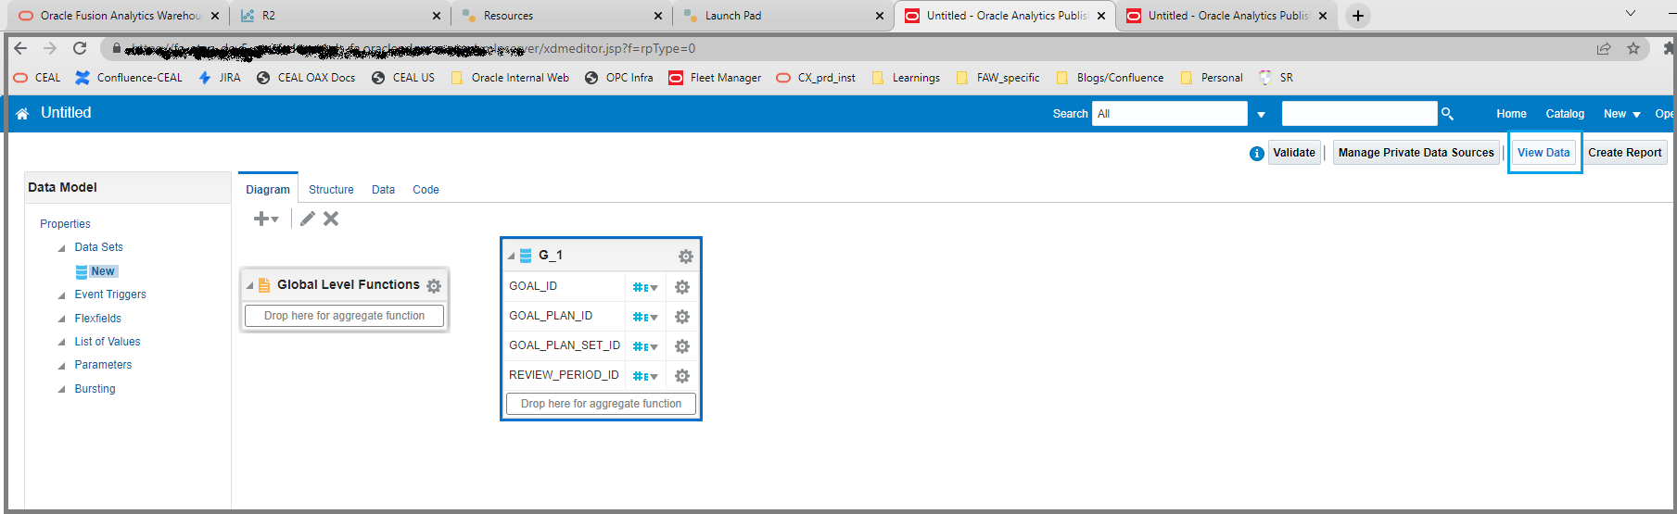Open the Fleet Manager bookmark
The height and width of the screenshot is (514, 1677).
click(715, 78)
